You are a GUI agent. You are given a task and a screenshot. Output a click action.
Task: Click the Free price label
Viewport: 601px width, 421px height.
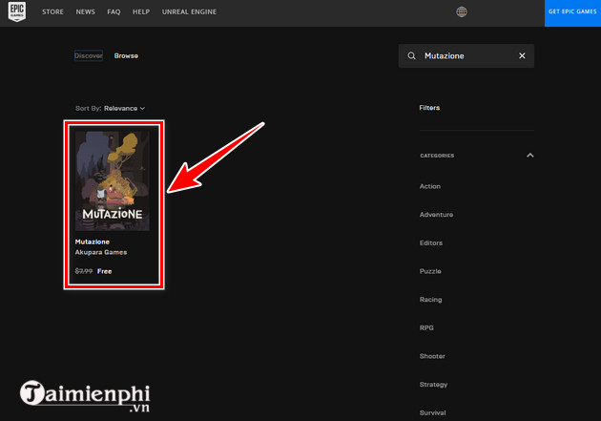point(104,271)
